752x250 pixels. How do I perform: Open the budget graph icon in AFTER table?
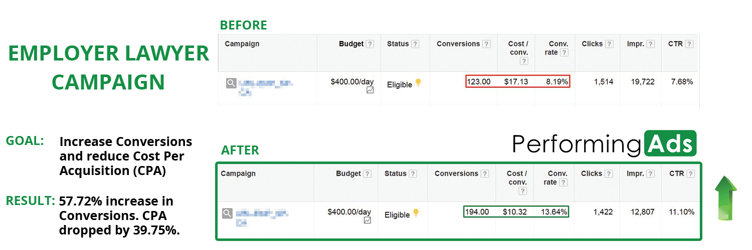tap(367, 220)
